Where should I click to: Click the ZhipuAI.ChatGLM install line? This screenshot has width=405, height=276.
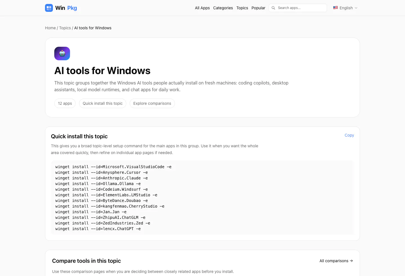pos(100,217)
